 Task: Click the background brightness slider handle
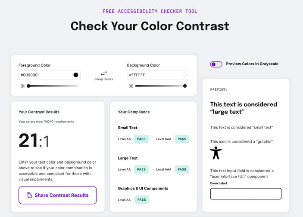click(185, 86)
